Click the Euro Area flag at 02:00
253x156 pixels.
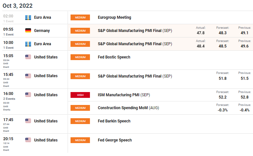[28, 17]
